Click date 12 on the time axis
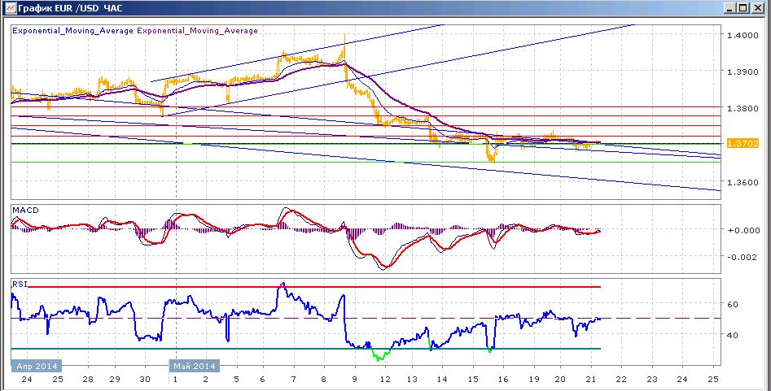The image size is (771, 391). [x=385, y=380]
